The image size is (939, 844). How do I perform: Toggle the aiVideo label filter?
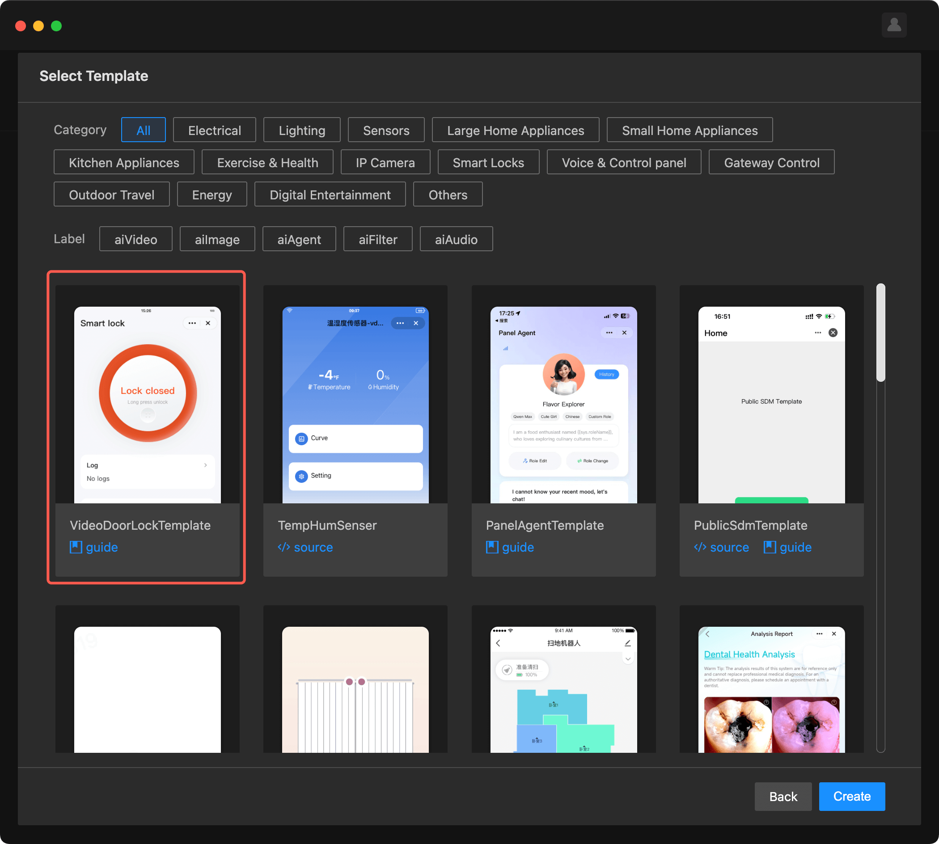(135, 239)
